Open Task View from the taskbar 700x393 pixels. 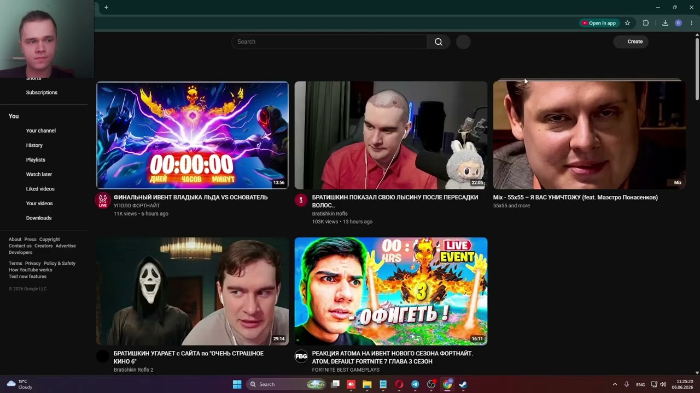335,384
